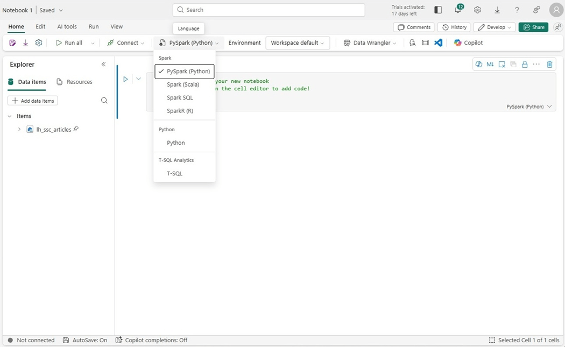This screenshot has height=347, width=565.
Task: Open run cell options chevron
Action: click(138, 79)
